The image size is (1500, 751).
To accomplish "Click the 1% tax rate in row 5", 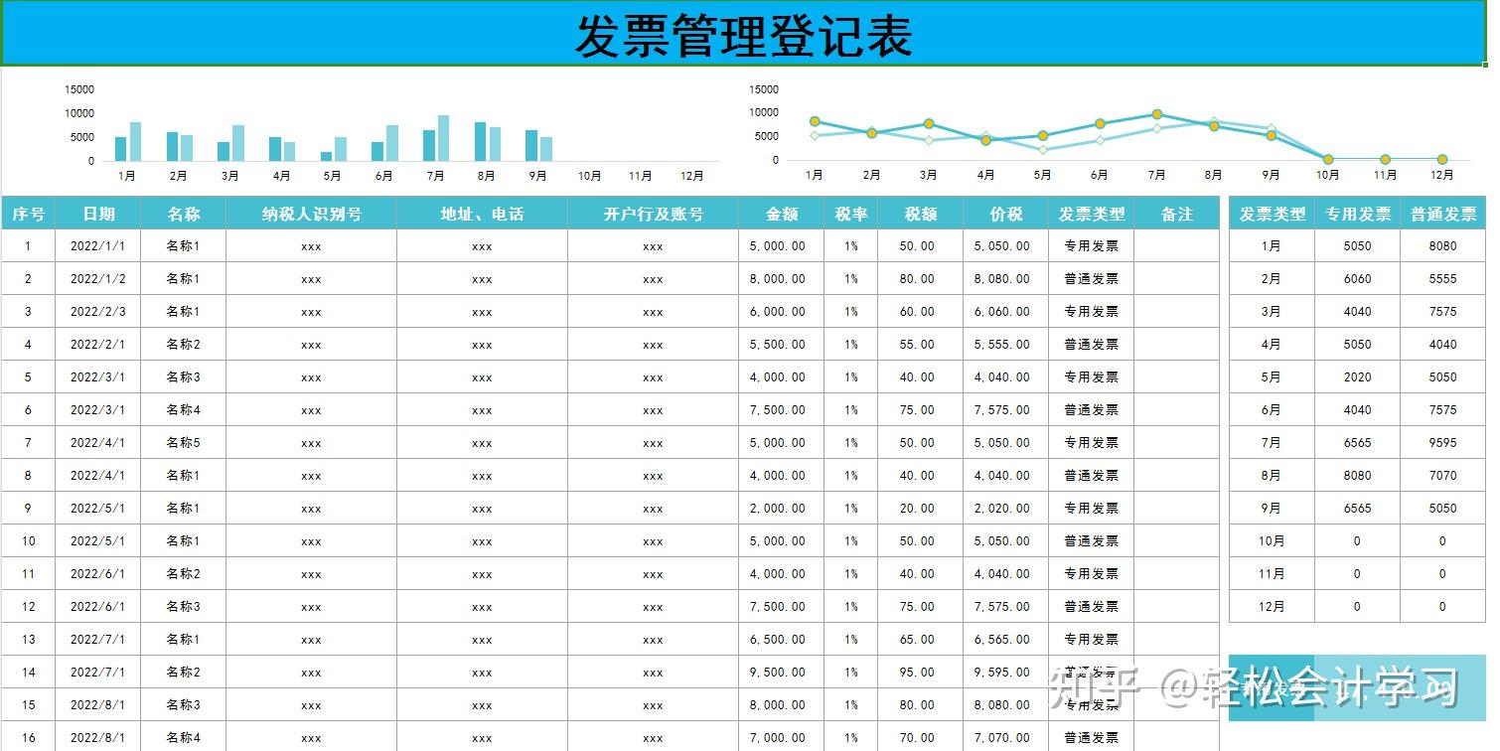I will [x=850, y=377].
